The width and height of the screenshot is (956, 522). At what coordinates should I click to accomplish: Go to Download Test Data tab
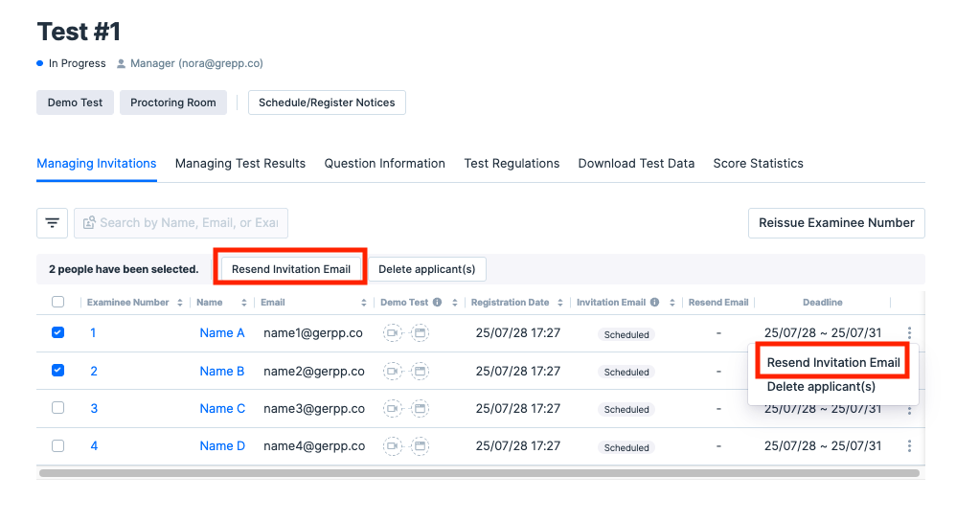(x=636, y=164)
